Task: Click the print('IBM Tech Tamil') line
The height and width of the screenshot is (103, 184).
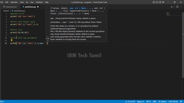Action: pos(23,17)
